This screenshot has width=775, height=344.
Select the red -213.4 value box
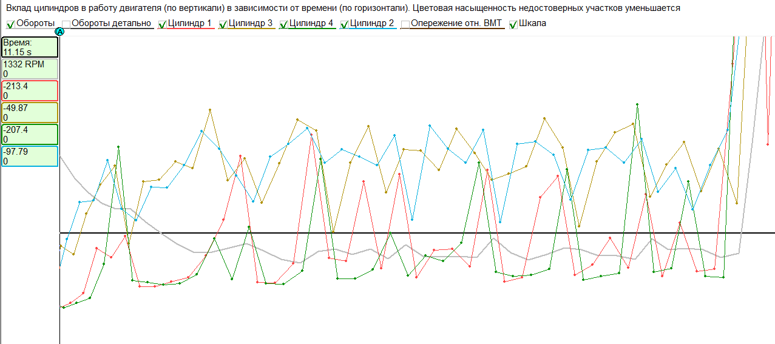(30, 90)
